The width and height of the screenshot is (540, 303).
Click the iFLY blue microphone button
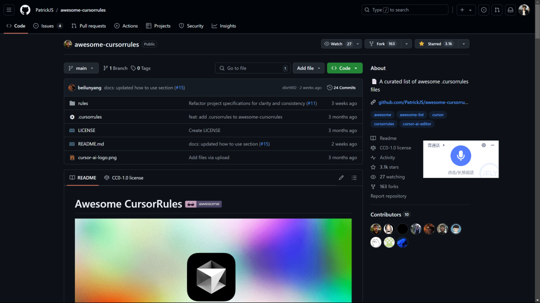460,155
